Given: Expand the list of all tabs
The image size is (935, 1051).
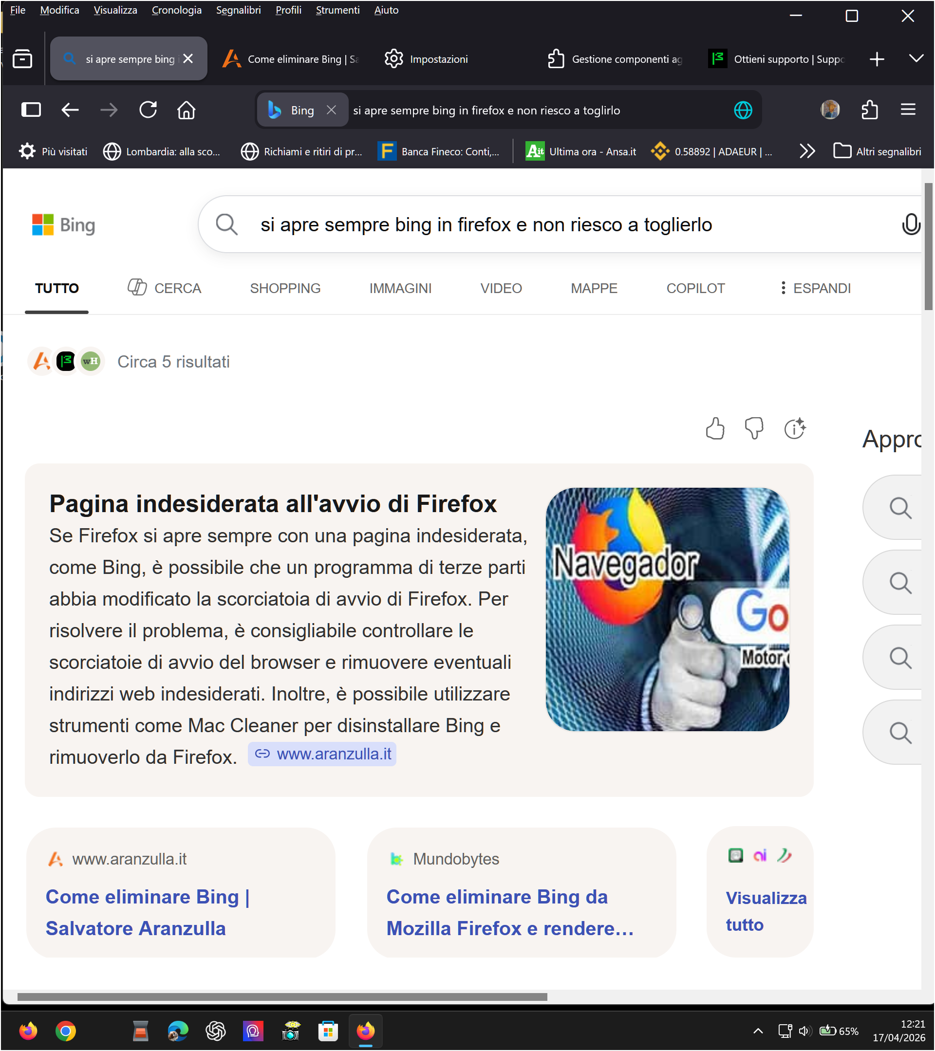Looking at the screenshot, I should tap(916, 58).
